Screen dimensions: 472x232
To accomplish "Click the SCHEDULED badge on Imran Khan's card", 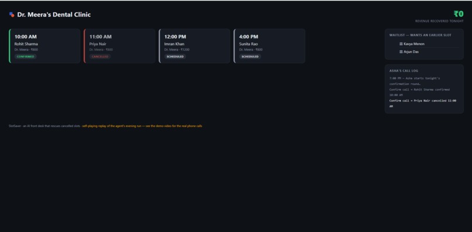I will (175, 56).
